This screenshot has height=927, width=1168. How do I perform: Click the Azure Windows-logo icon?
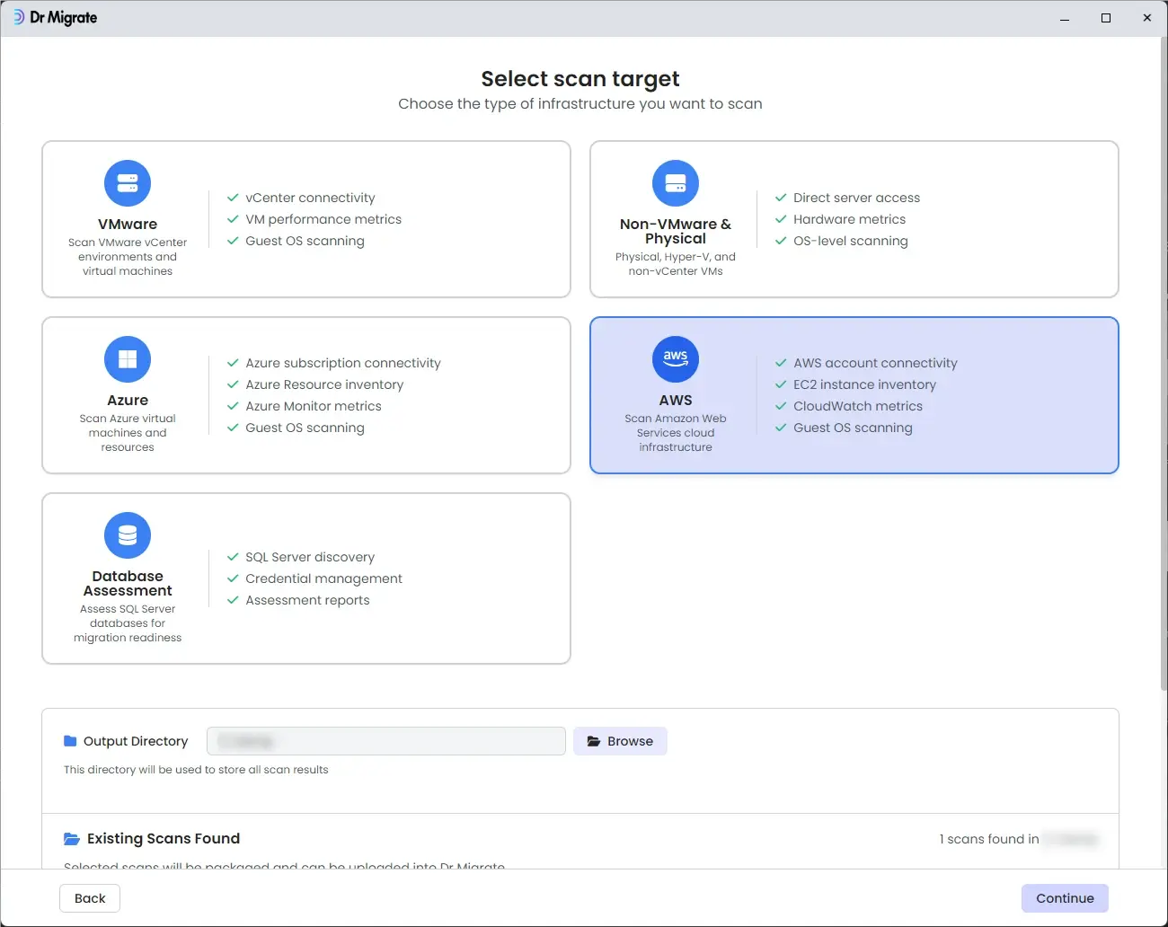[128, 359]
